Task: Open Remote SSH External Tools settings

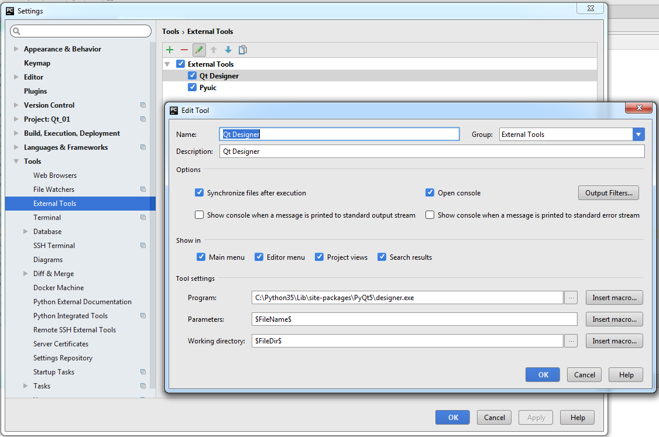Action: 74,330
